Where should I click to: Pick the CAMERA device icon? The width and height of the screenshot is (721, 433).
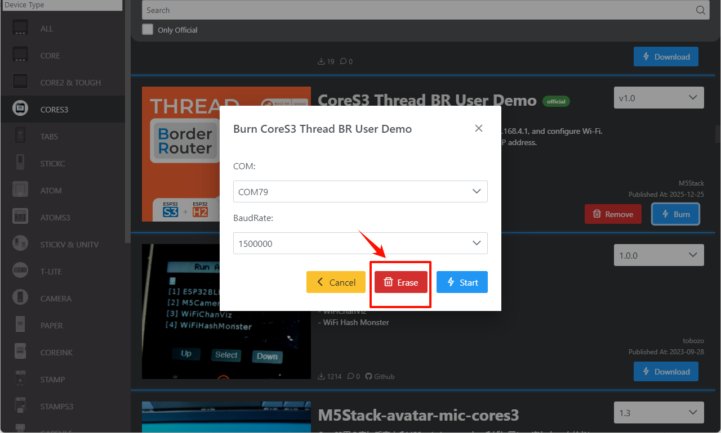click(21, 299)
